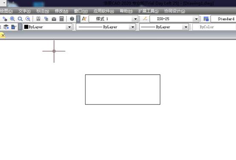The width and height of the screenshot is (236, 160).
Task: Open the Tool Palettes briefcase icon
Action: tap(54, 19)
